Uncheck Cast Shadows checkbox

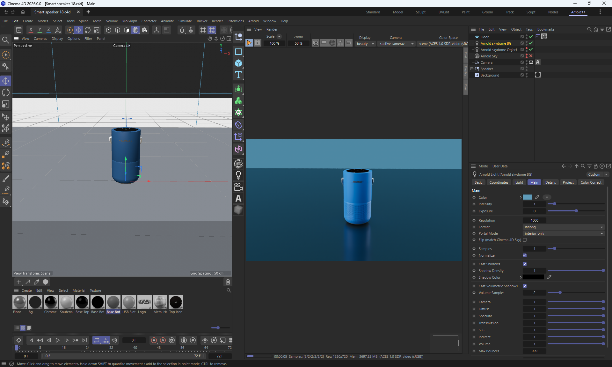coord(525,264)
